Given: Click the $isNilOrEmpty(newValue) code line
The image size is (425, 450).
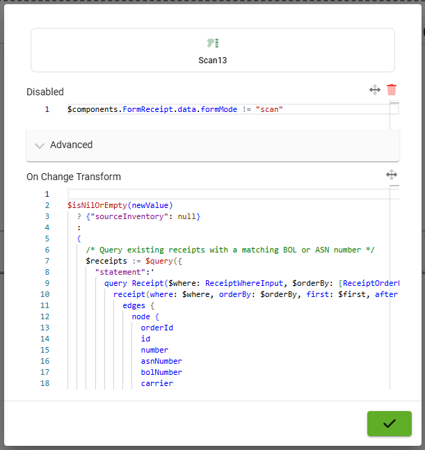Looking at the screenshot, I should [120, 205].
